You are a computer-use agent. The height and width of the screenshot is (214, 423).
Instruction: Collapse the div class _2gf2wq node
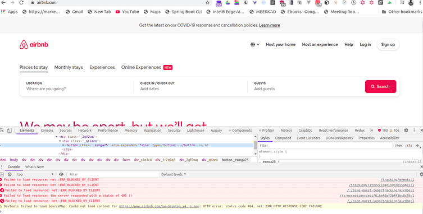click(57, 137)
